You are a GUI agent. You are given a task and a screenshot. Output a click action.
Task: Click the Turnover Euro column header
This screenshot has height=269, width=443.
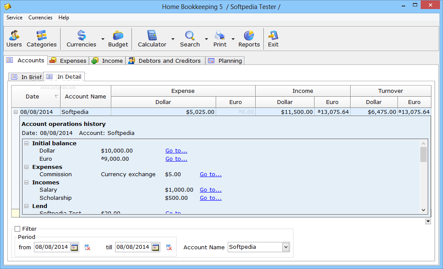[x=414, y=102]
